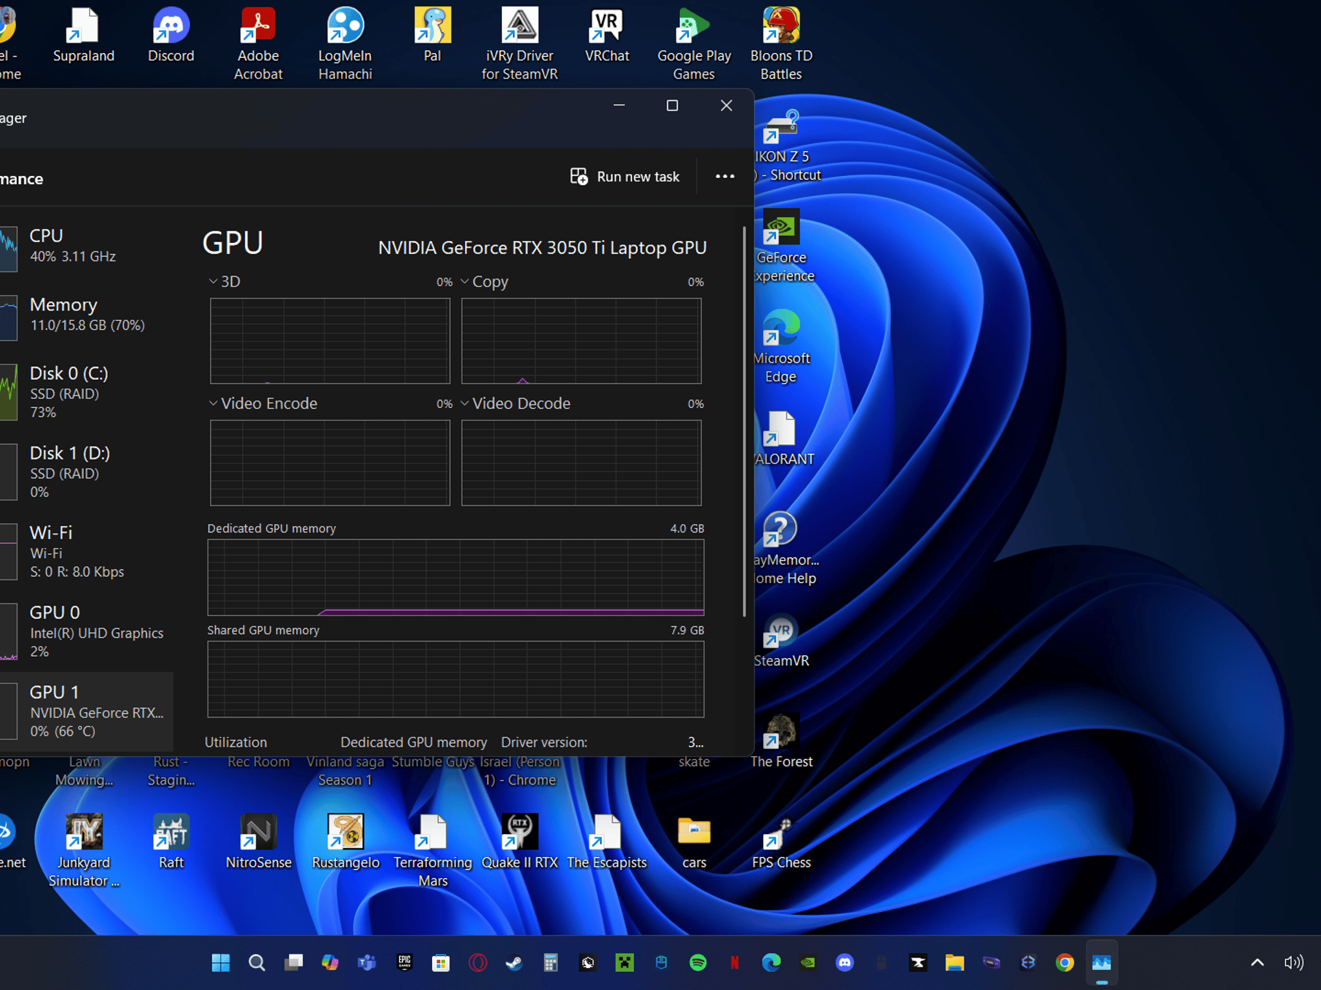
Task: Select Quake II RTX desktop icon
Action: pyautogui.click(x=520, y=842)
